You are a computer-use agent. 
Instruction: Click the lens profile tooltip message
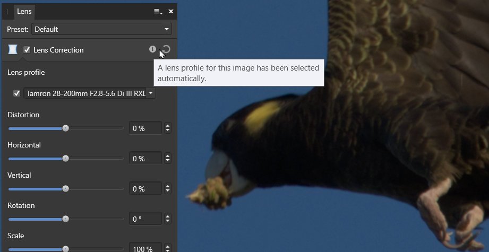[x=238, y=73]
